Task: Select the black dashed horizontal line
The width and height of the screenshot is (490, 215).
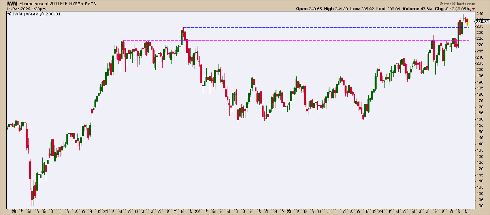Action: tap(326, 27)
